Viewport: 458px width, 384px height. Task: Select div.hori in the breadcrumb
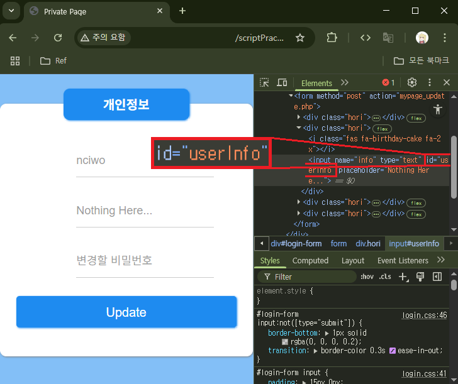tap(368, 244)
